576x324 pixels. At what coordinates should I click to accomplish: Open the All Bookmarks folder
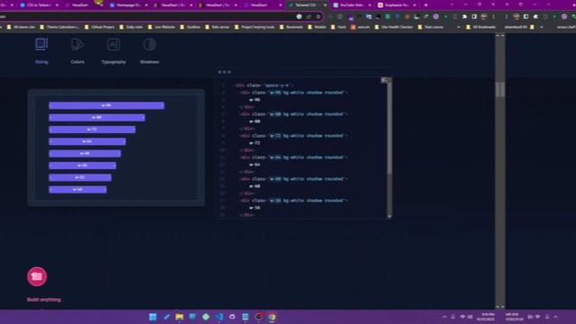(481, 27)
